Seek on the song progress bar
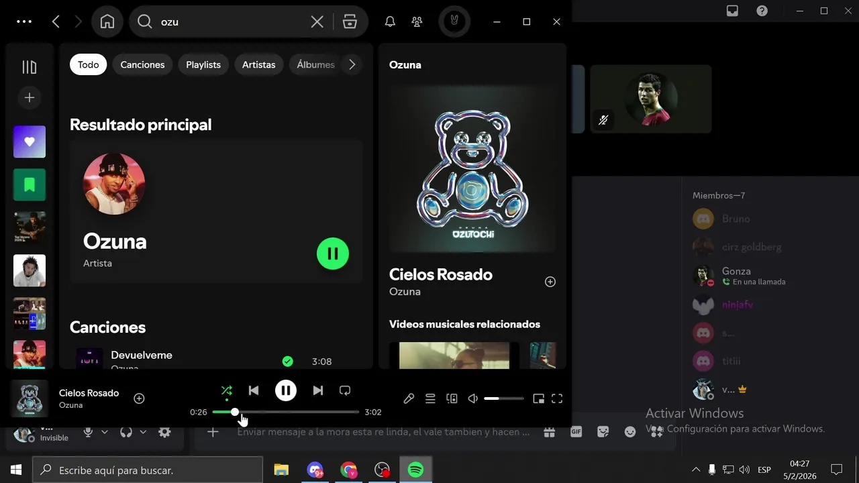 [x=286, y=412]
